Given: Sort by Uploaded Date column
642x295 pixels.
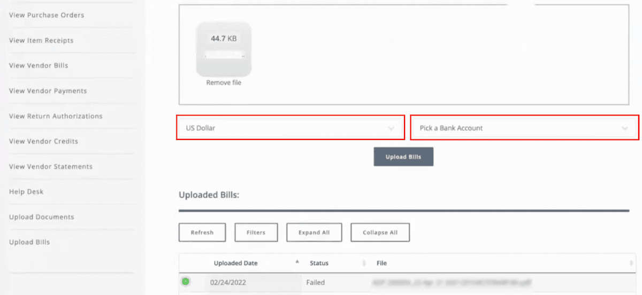Looking at the screenshot, I should click(x=235, y=263).
